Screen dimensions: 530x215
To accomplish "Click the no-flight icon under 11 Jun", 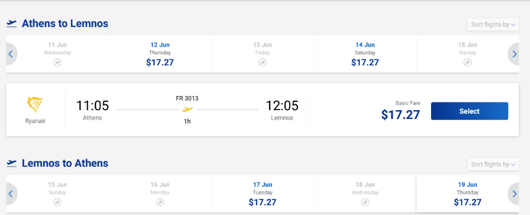I will pos(58,62).
